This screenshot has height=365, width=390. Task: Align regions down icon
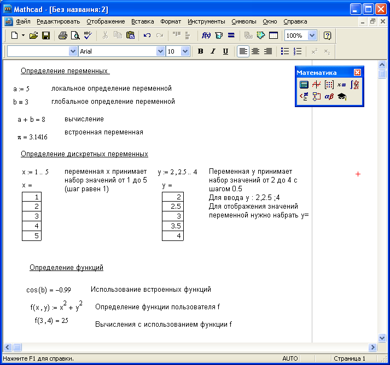point(188,36)
